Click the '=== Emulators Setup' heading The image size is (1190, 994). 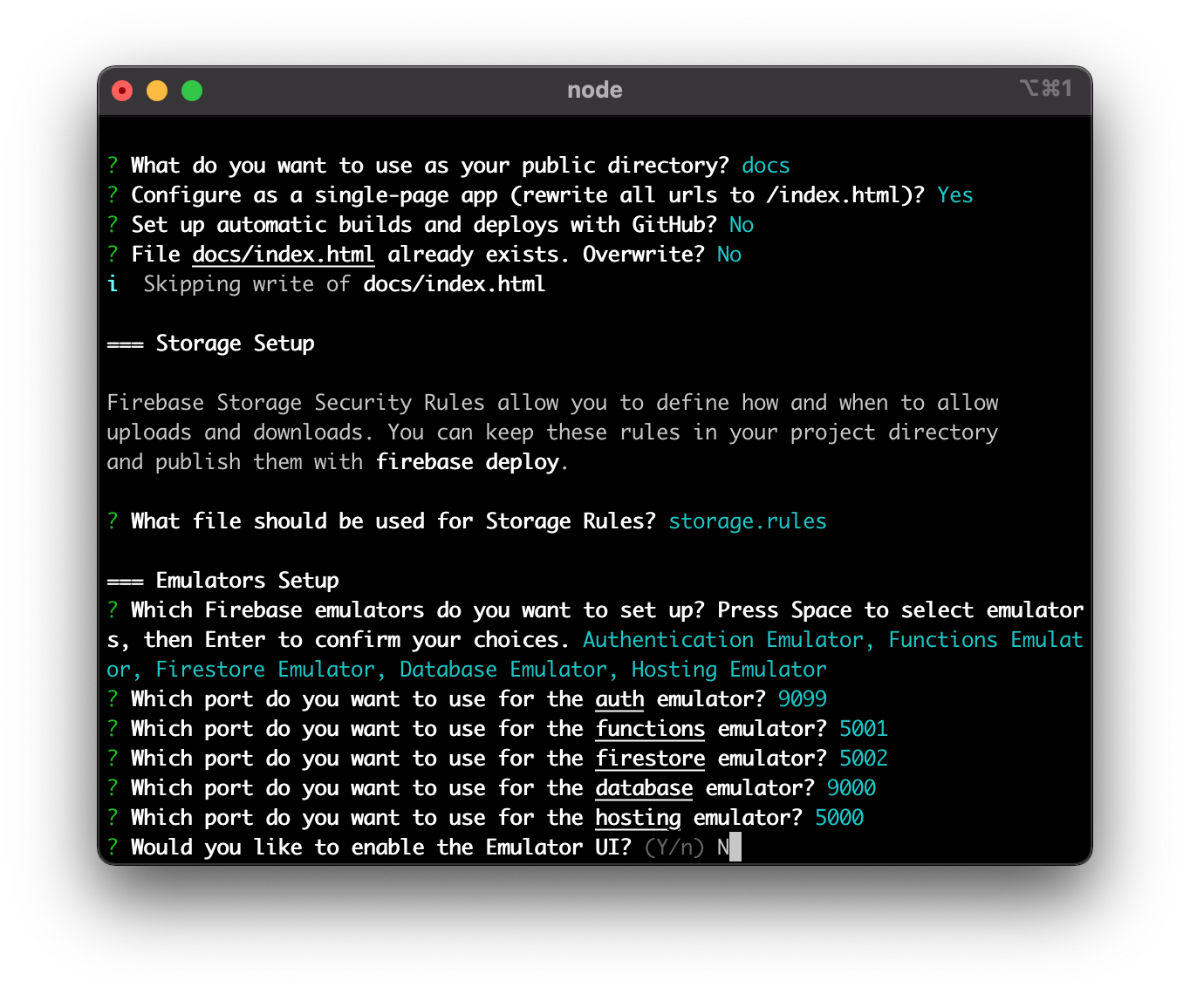[x=223, y=581]
